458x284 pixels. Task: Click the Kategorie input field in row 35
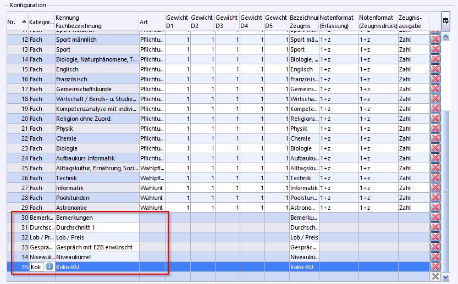[x=36, y=267]
